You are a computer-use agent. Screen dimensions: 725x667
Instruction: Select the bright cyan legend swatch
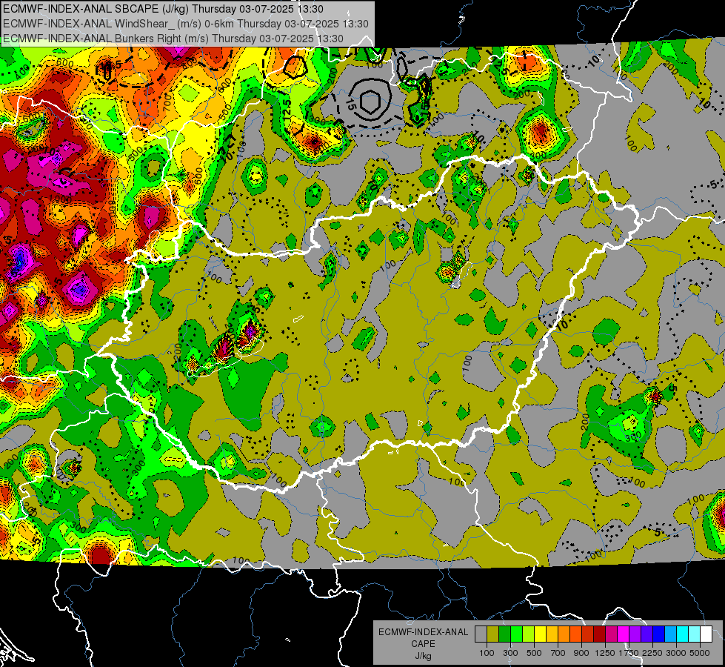[x=683, y=634]
